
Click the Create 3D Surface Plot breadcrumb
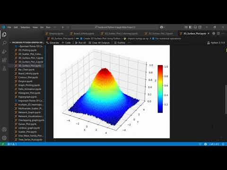[x=101, y=38]
